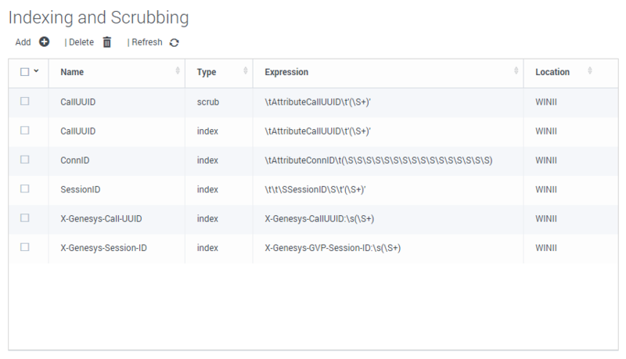This screenshot has width=626, height=359.
Task: Check the SessionID row checkbox
Action: [x=25, y=188]
